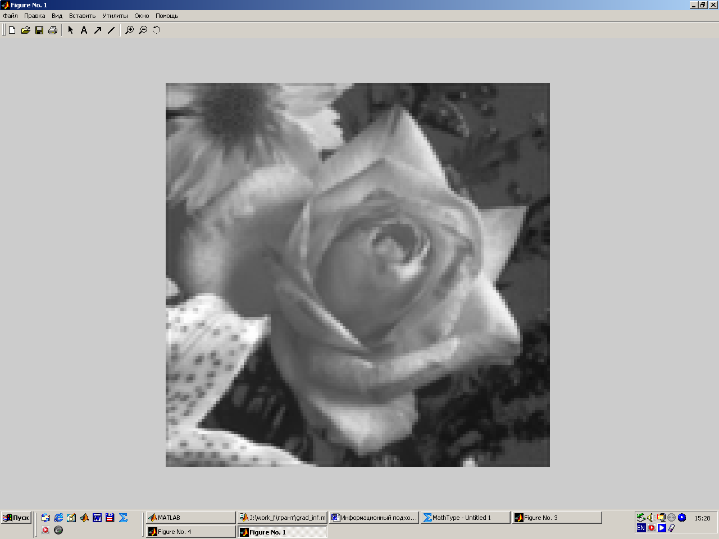Click the blue square play tray icon
This screenshot has height=539, width=719.
[x=662, y=528]
